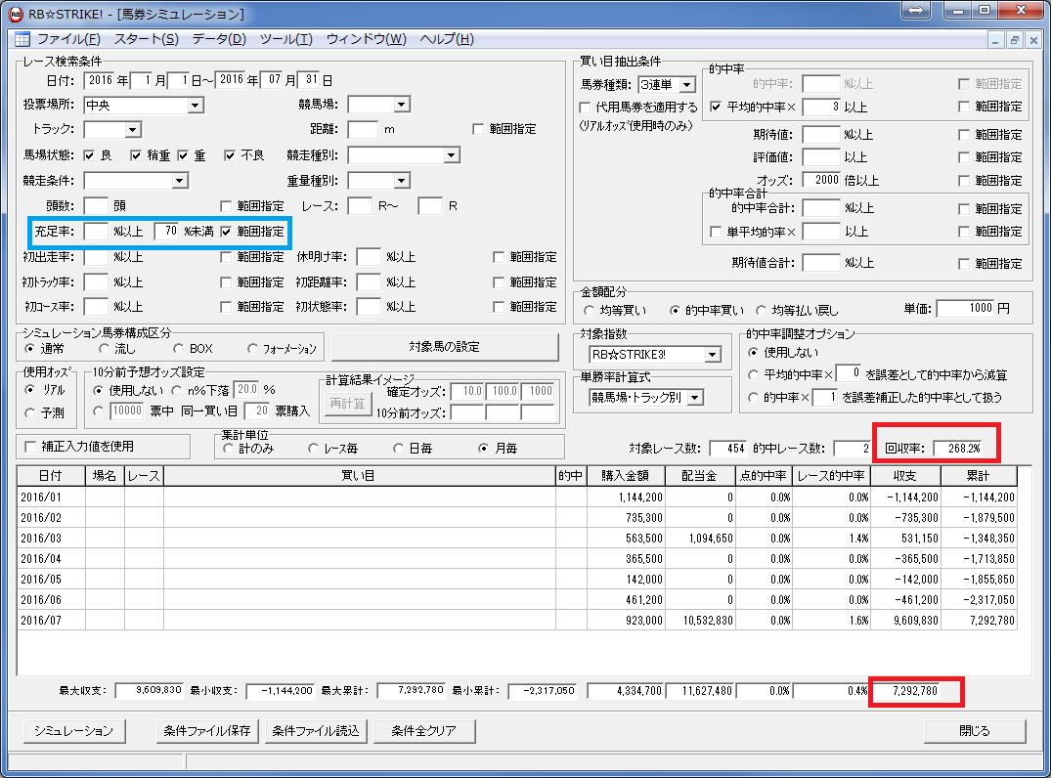Select the 均等払い戻し allocation radio
Viewport: 1051px width, 778px height.
(x=761, y=310)
